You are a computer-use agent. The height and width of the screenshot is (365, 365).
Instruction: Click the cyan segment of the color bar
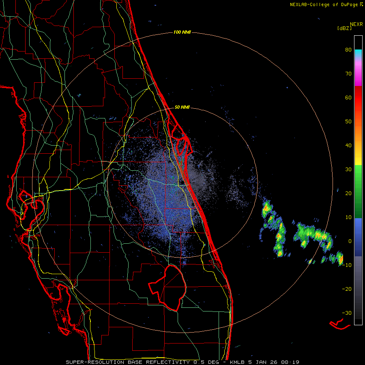358,53
